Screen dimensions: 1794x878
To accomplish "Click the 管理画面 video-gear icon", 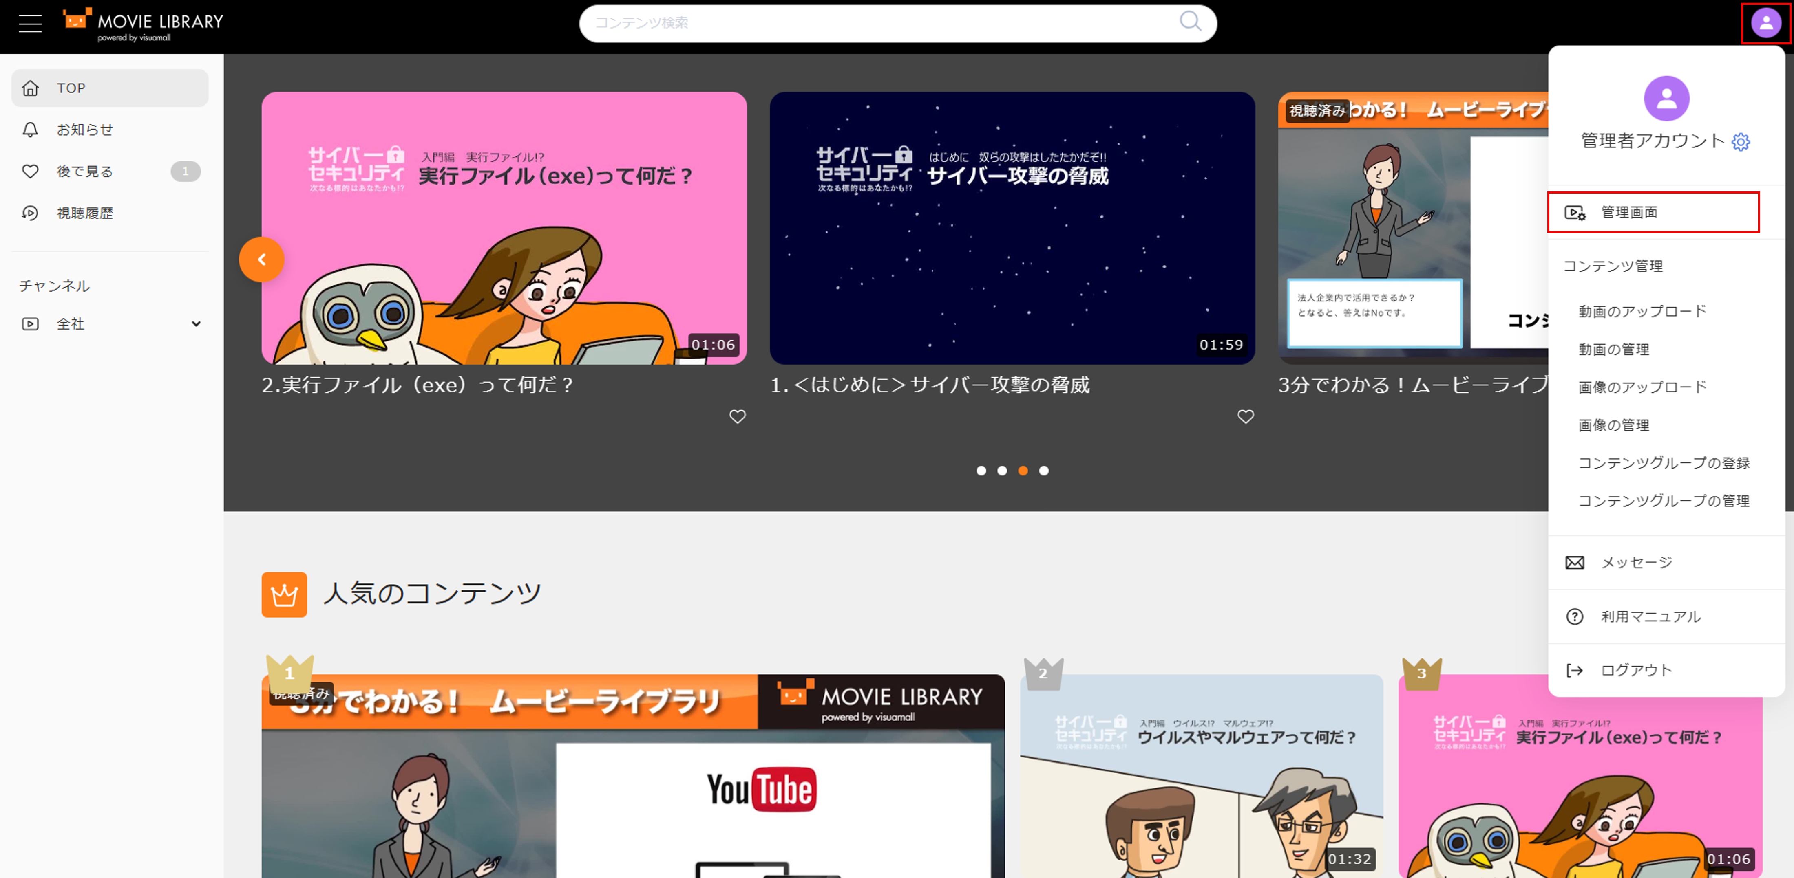I will click(1575, 212).
